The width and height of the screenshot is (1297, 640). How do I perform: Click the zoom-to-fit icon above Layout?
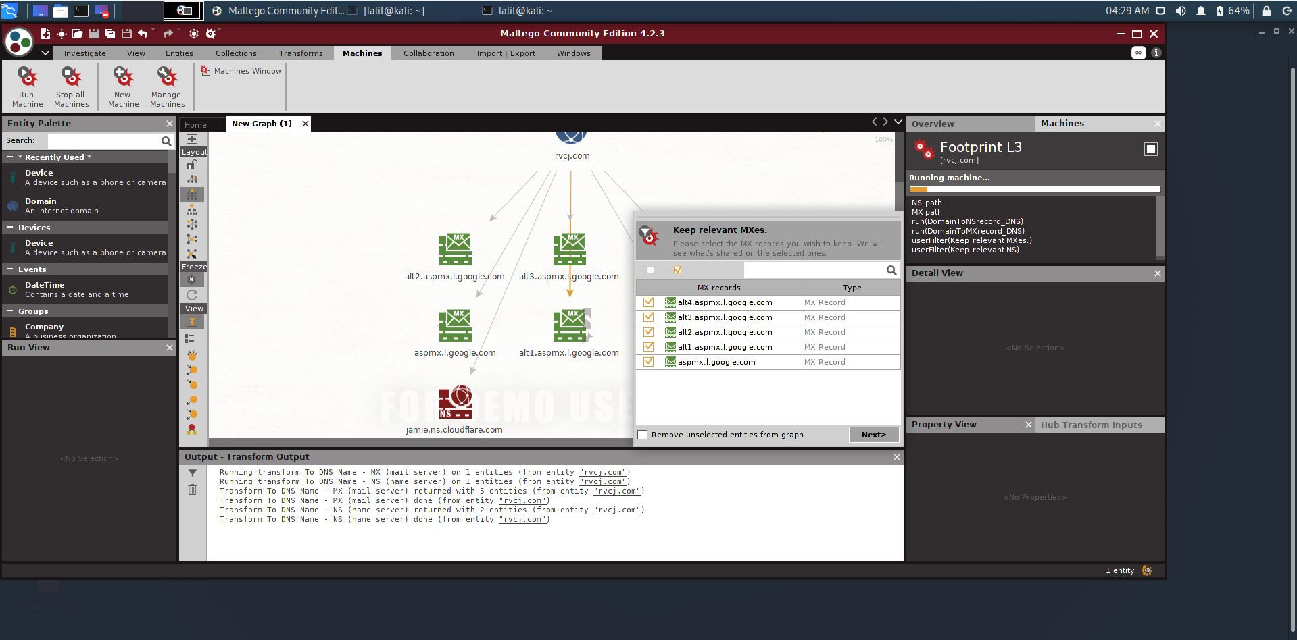coord(192,139)
